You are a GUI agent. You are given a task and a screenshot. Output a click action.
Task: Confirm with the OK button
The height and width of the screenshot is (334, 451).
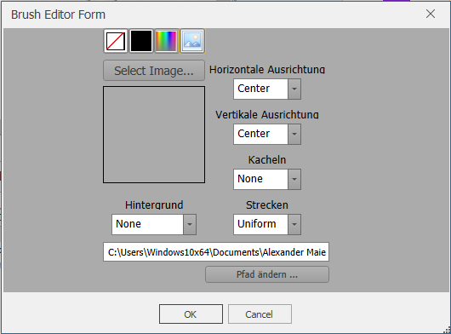click(191, 314)
